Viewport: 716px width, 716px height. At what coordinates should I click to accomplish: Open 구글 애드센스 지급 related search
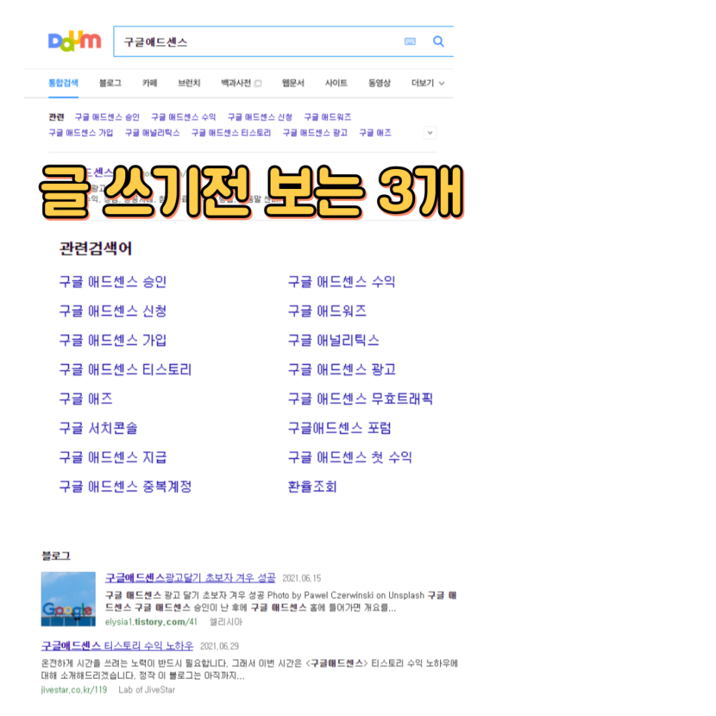tap(113, 457)
